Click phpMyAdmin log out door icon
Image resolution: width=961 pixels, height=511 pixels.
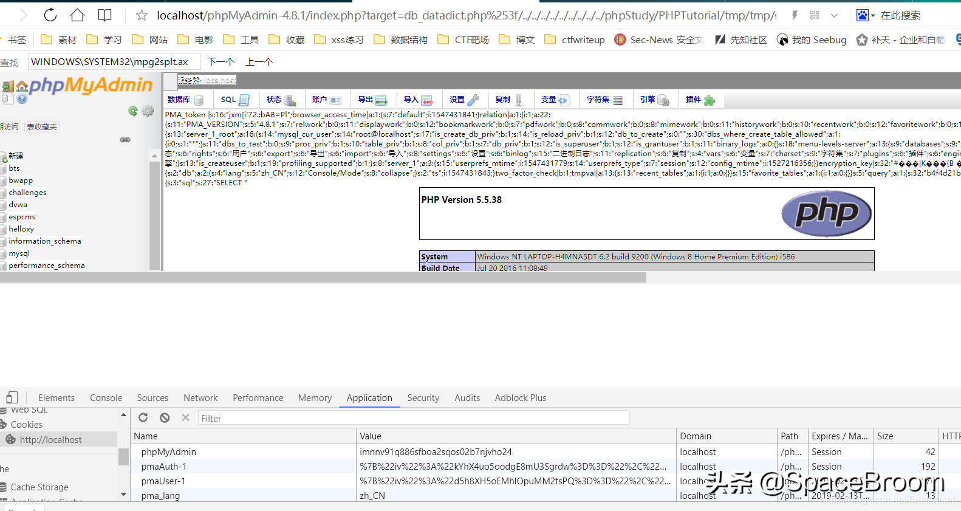(x=9, y=86)
